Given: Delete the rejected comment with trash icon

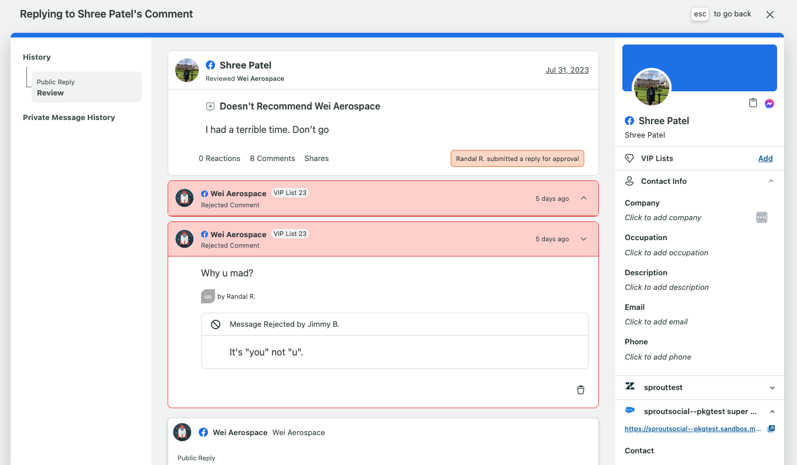Looking at the screenshot, I should tap(581, 390).
